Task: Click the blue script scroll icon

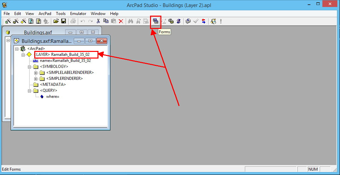Action: point(178,21)
